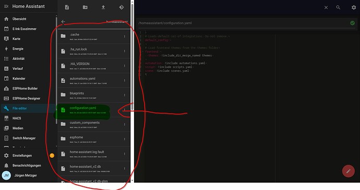Viewport: 360px width, 190px height.
Task: Open the esphome folder
Action: (x=94, y=139)
